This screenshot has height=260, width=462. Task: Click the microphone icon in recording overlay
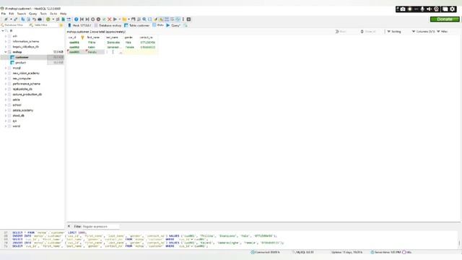(422, 9)
